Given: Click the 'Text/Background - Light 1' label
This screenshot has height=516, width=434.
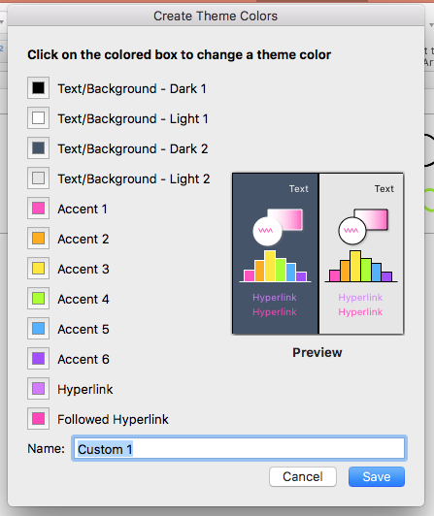Looking at the screenshot, I should [x=133, y=118].
